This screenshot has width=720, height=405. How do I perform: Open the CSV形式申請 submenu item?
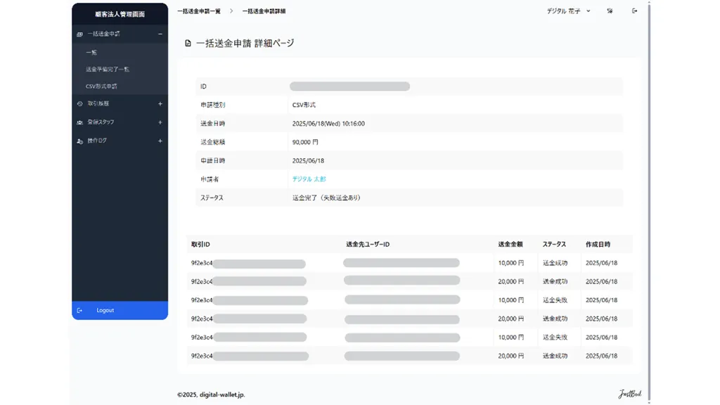pos(101,86)
